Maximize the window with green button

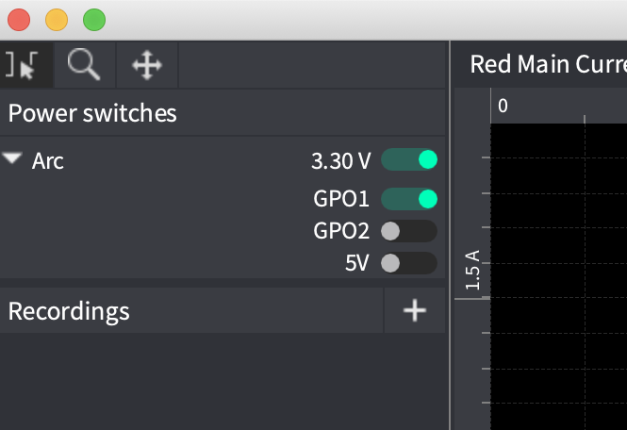[94, 20]
